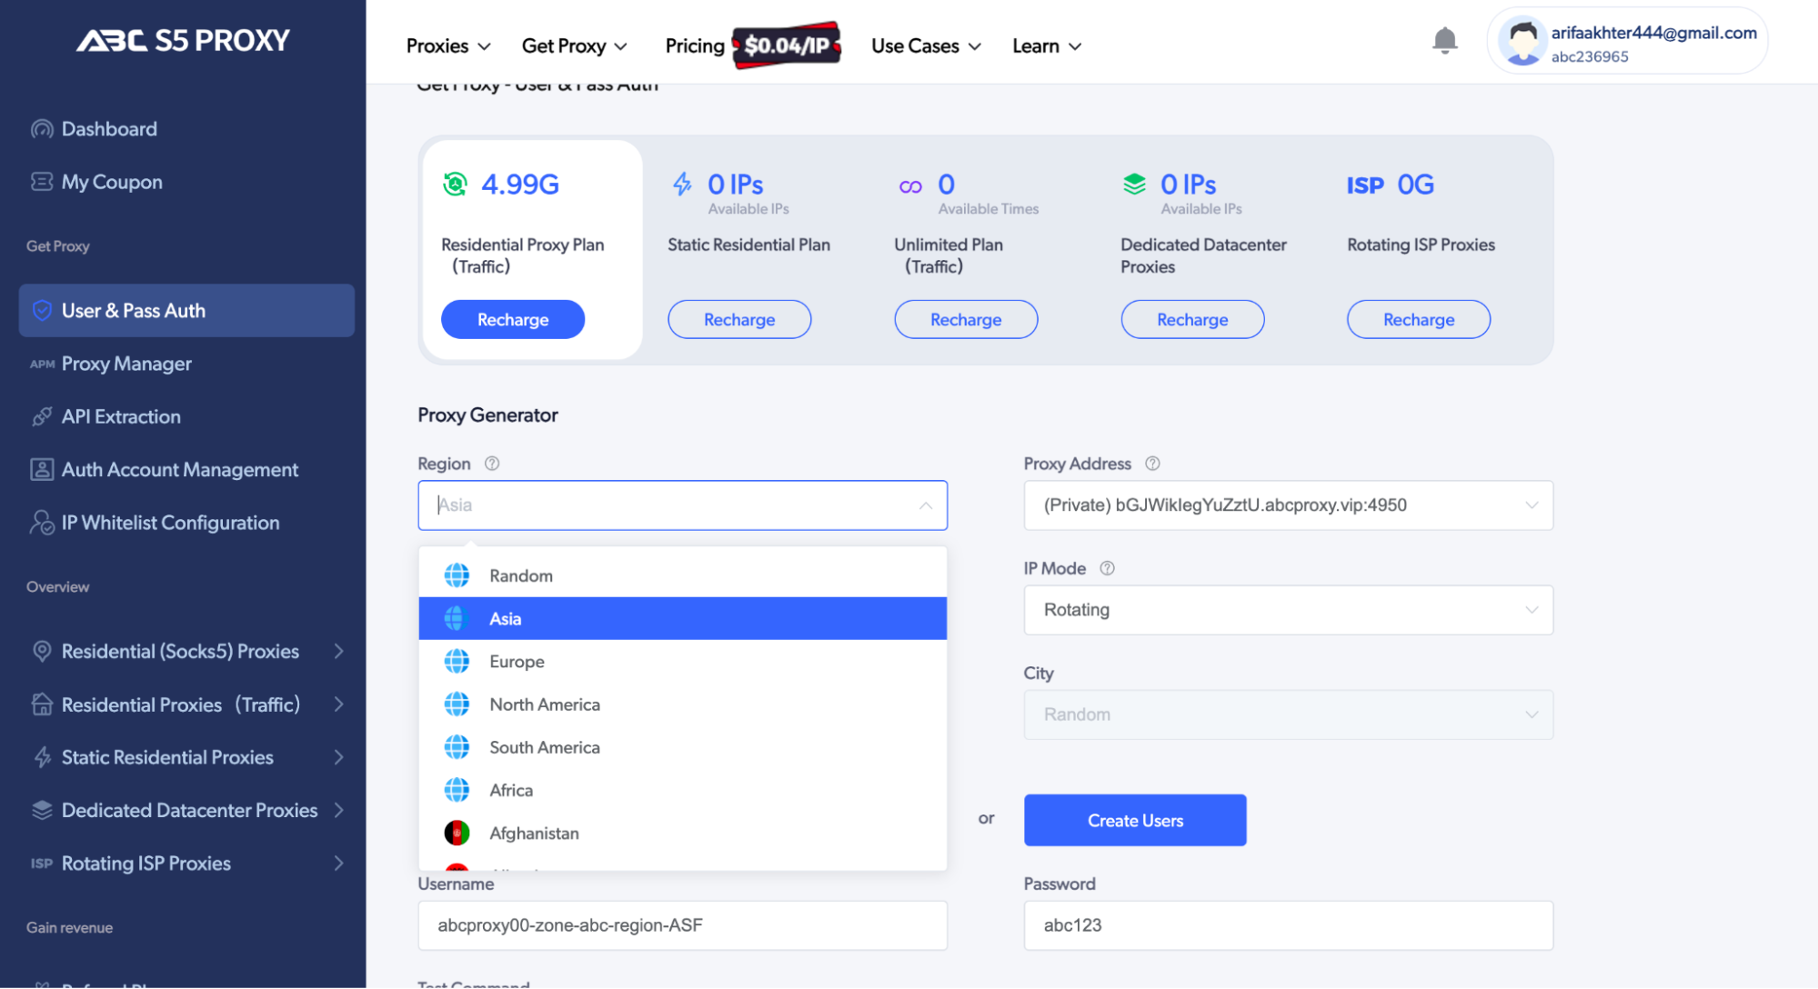Viewport: 1818px width, 989px height.
Task: Open the Learn menu
Action: point(1047,45)
